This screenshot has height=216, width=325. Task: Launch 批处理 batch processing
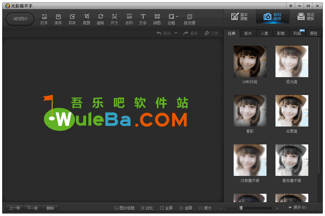189,19
